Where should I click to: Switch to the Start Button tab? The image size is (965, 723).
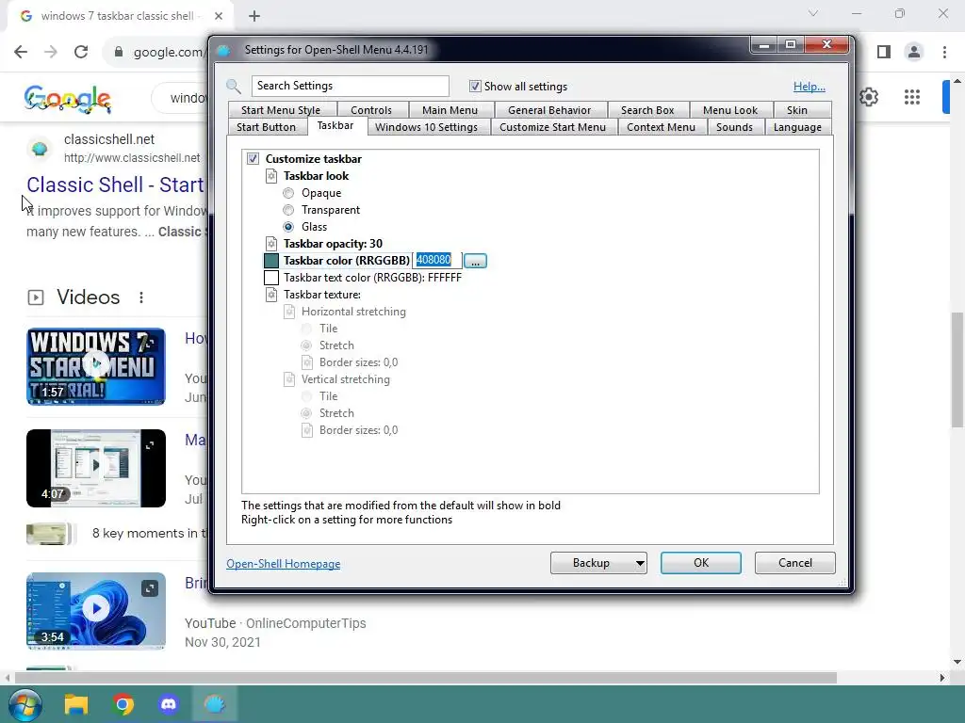(x=267, y=127)
